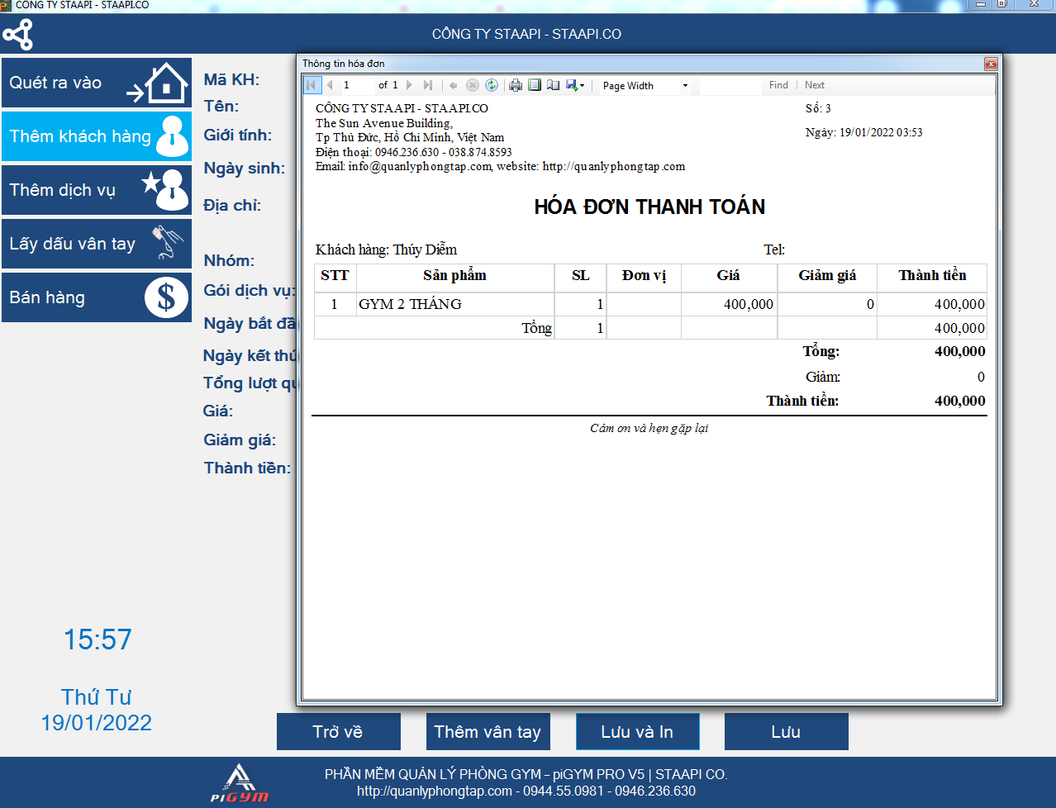Click the page number input field
This screenshot has height=808, width=1056.
(x=357, y=85)
